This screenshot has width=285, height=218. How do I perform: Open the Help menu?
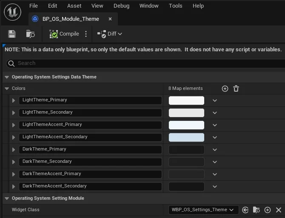coord(198,6)
